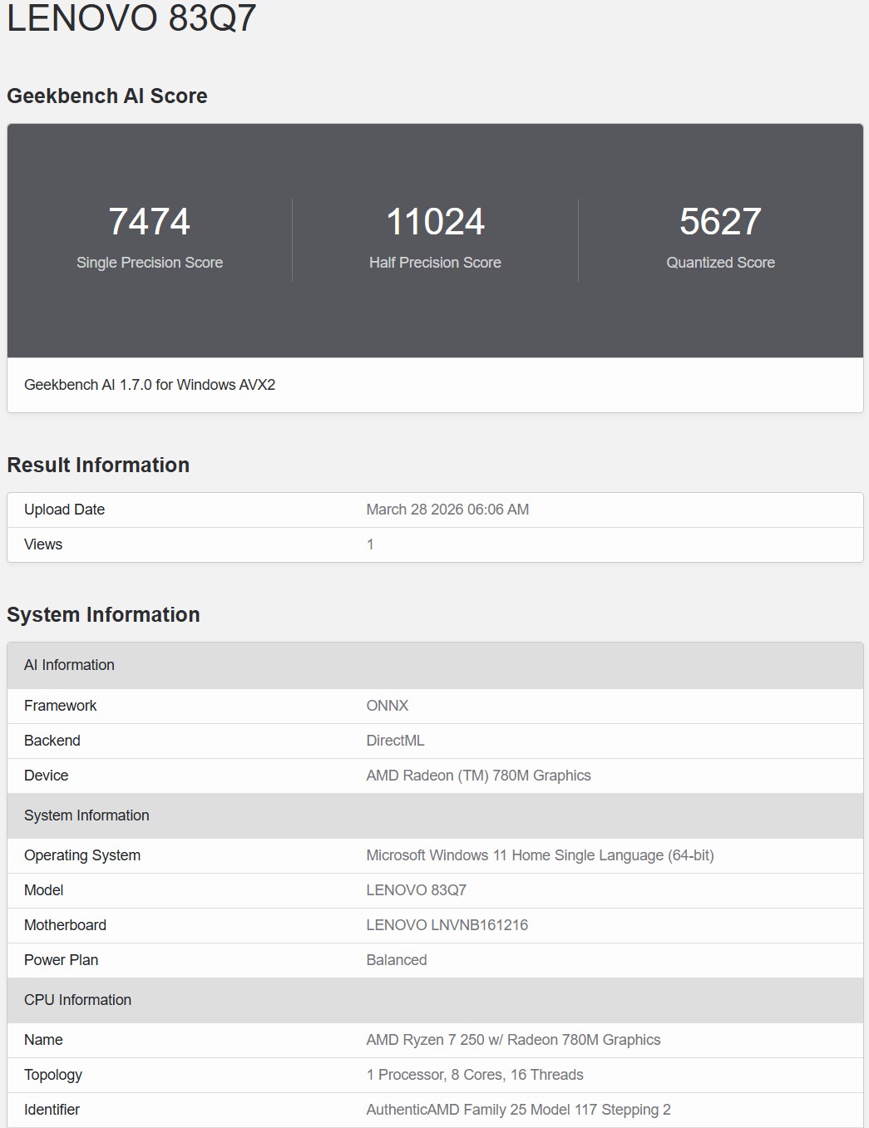Open the DirectML backend link
The height and width of the screenshot is (1128, 869).
point(394,741)
